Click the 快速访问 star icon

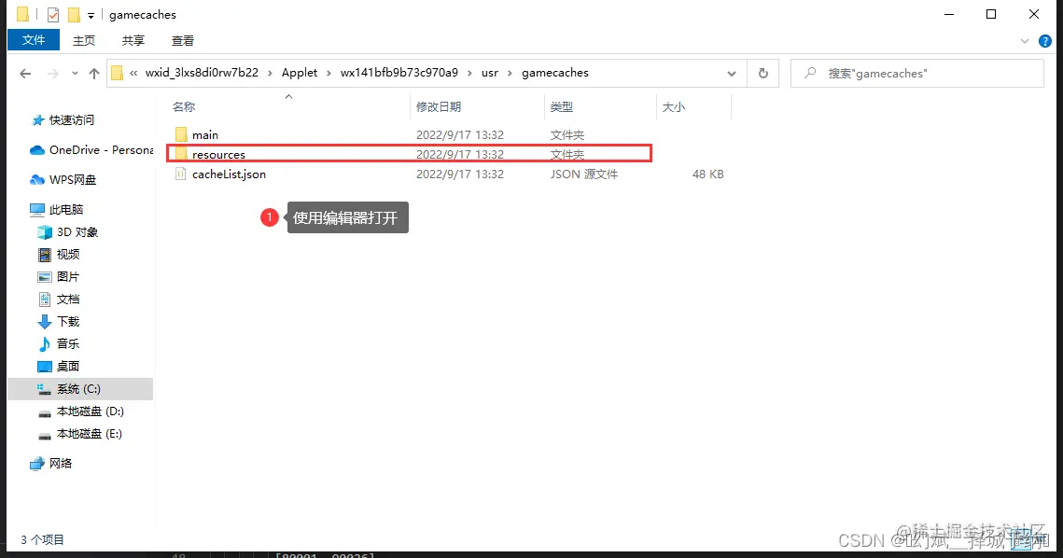38,120
